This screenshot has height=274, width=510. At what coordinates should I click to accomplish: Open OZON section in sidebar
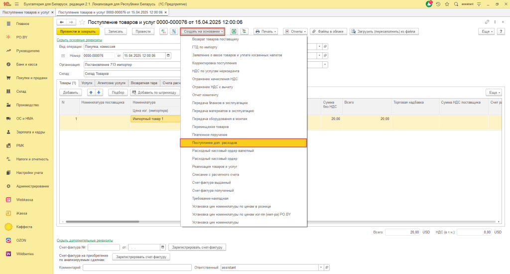pos(21,240)
